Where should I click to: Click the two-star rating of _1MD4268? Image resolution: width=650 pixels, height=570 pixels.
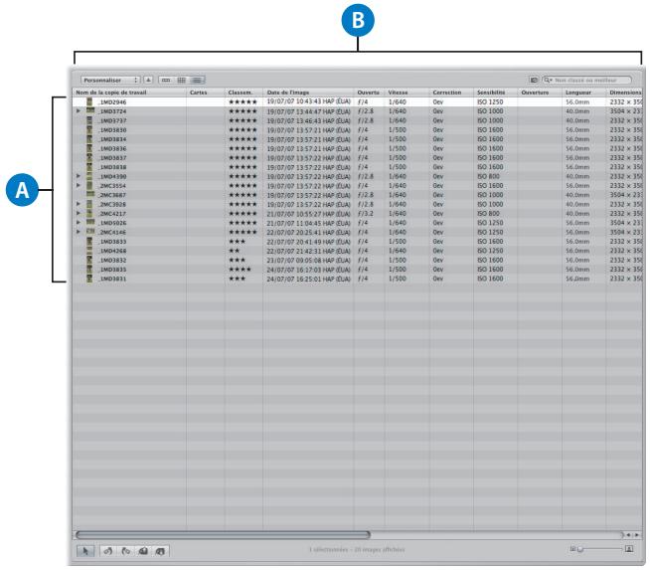tap(235, 251)
